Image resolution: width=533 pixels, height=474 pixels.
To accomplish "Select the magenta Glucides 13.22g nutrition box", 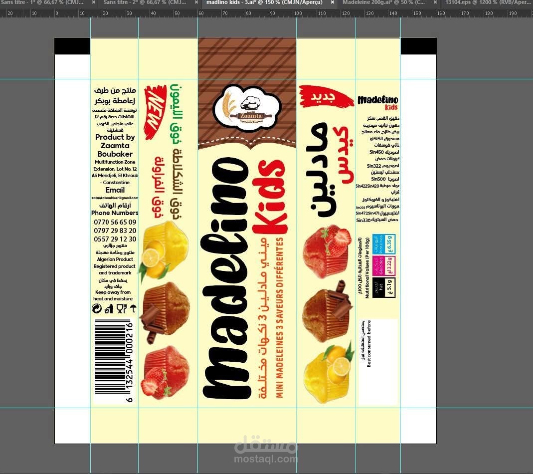I will 384,266.
